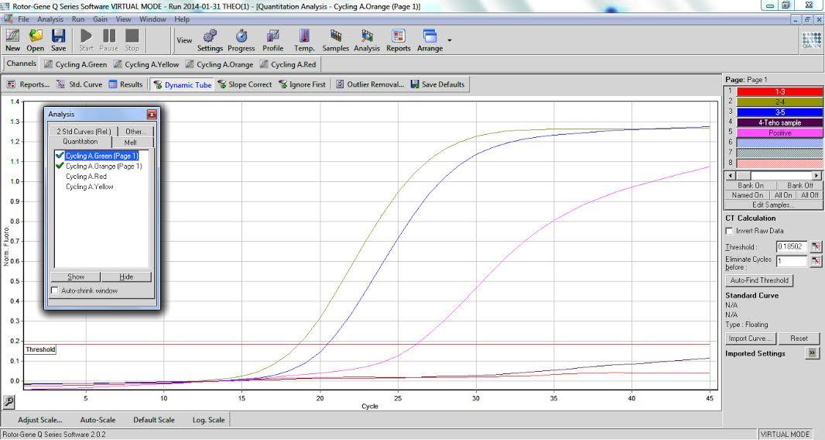Select the Cycling A.Green channel
This screenshot has width=825, height=440.
tap(76, 64)
